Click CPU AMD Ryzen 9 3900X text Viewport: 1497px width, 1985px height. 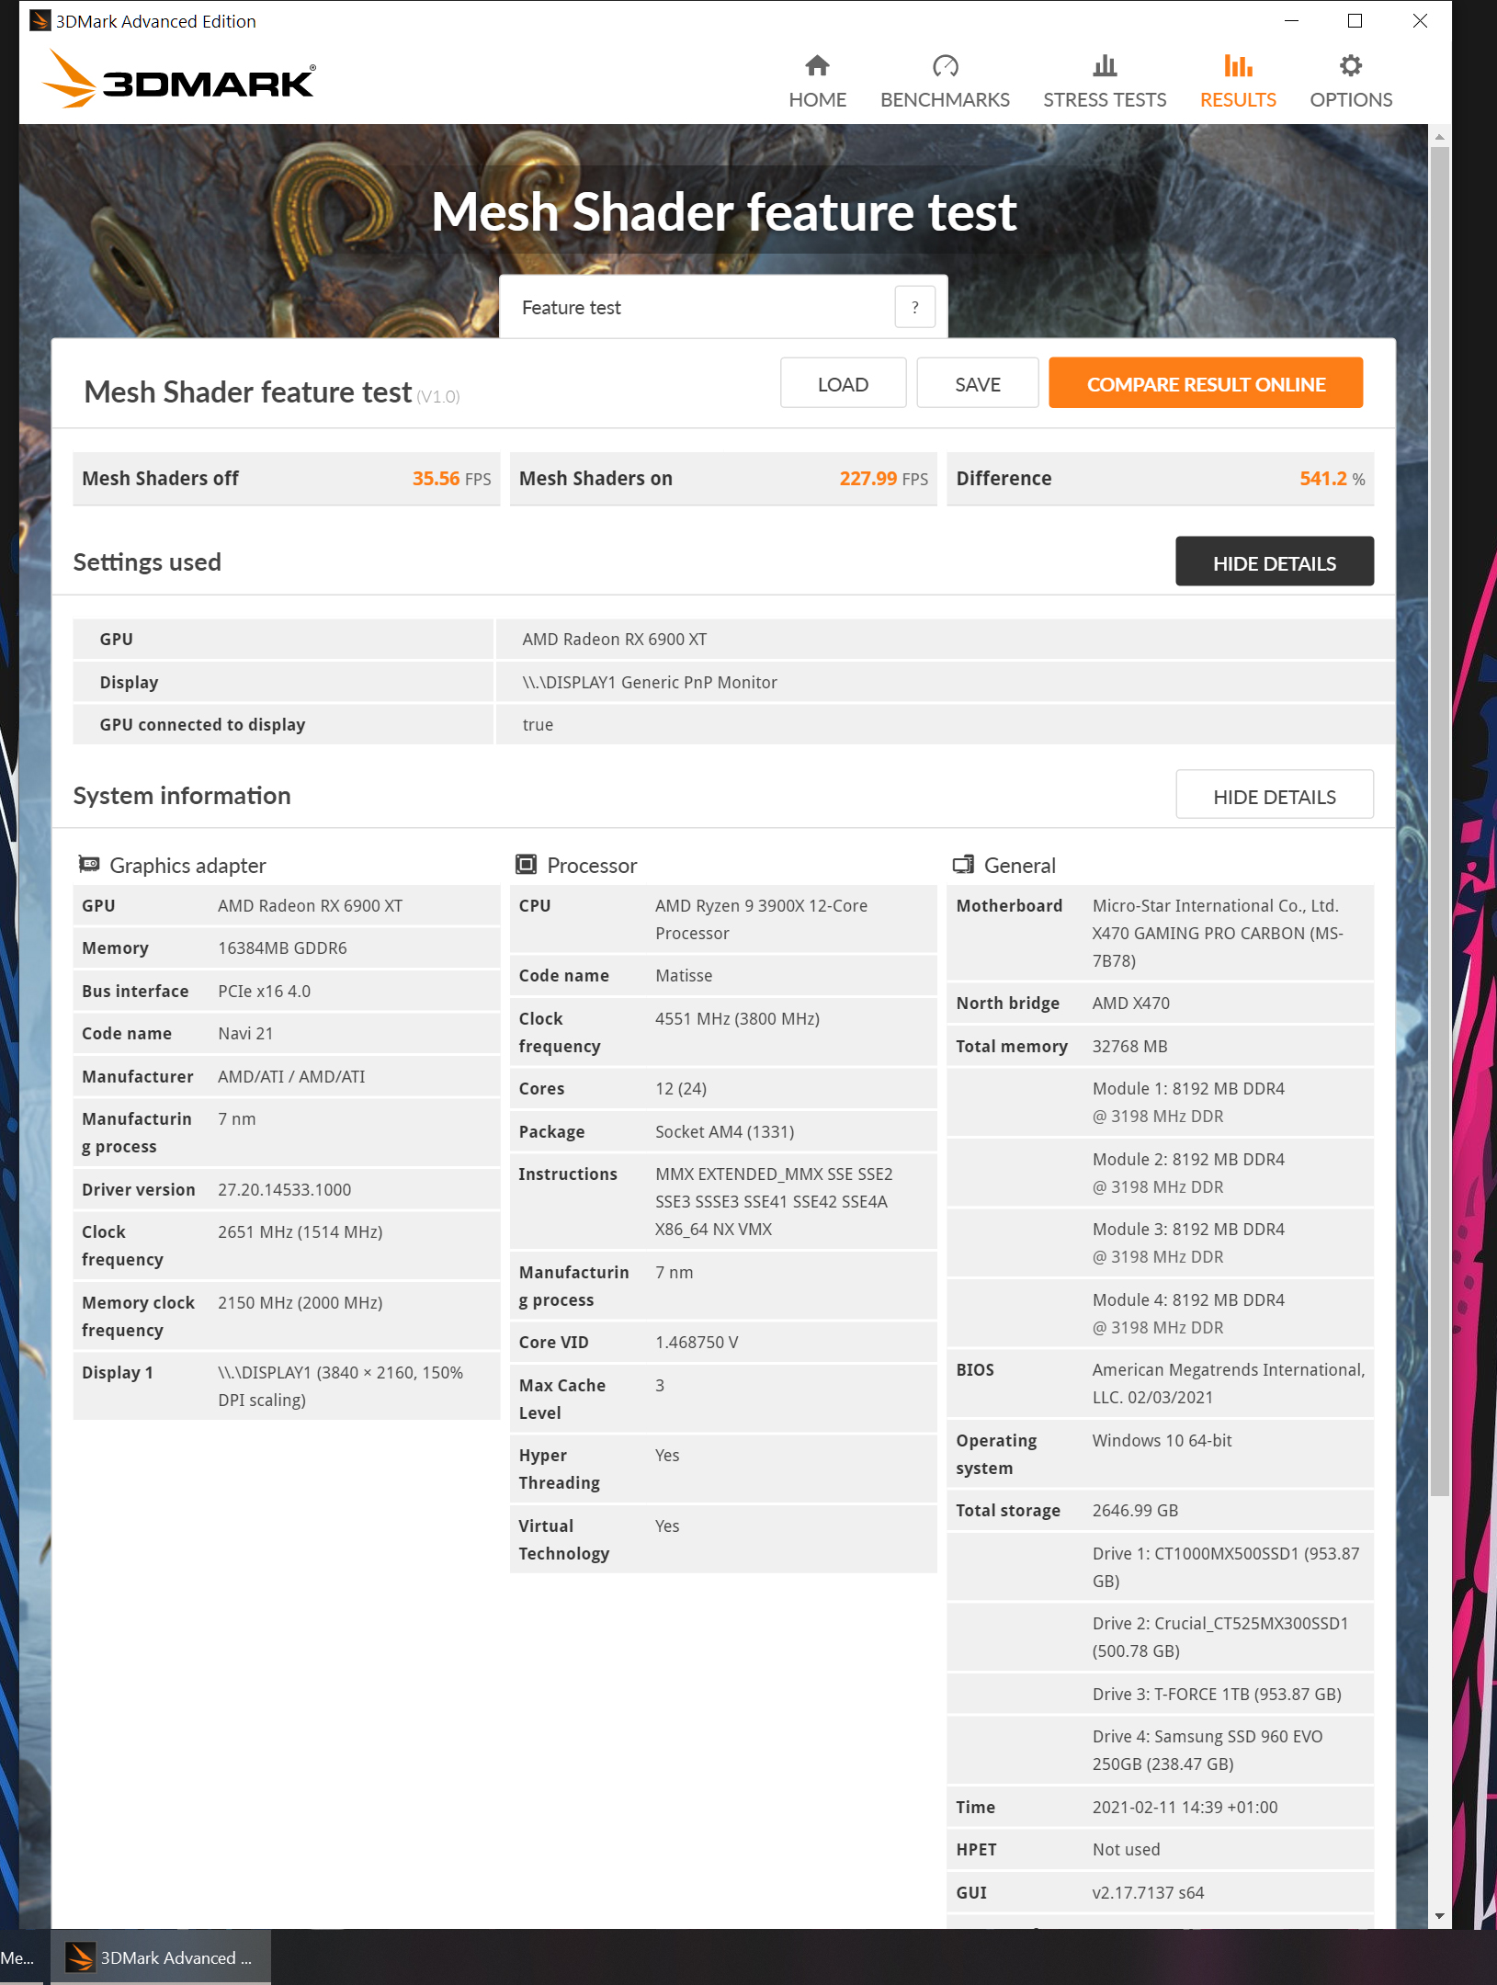click(x=761, y=919)
